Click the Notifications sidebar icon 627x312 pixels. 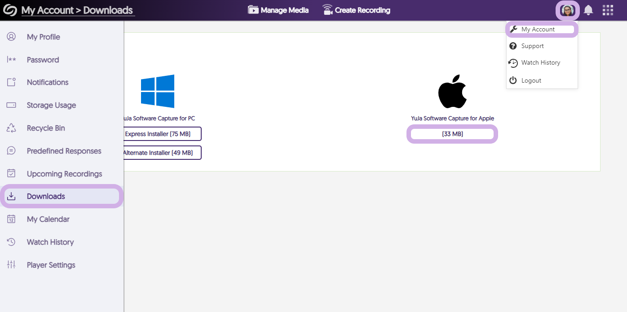click(11, 82)
